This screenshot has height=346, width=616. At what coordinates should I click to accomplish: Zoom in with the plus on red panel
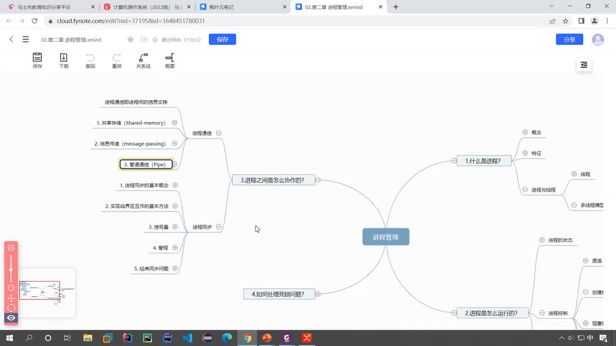coord(11,248)
